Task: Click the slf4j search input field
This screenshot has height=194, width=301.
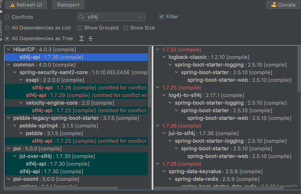Action: click(x=111, y=17)
